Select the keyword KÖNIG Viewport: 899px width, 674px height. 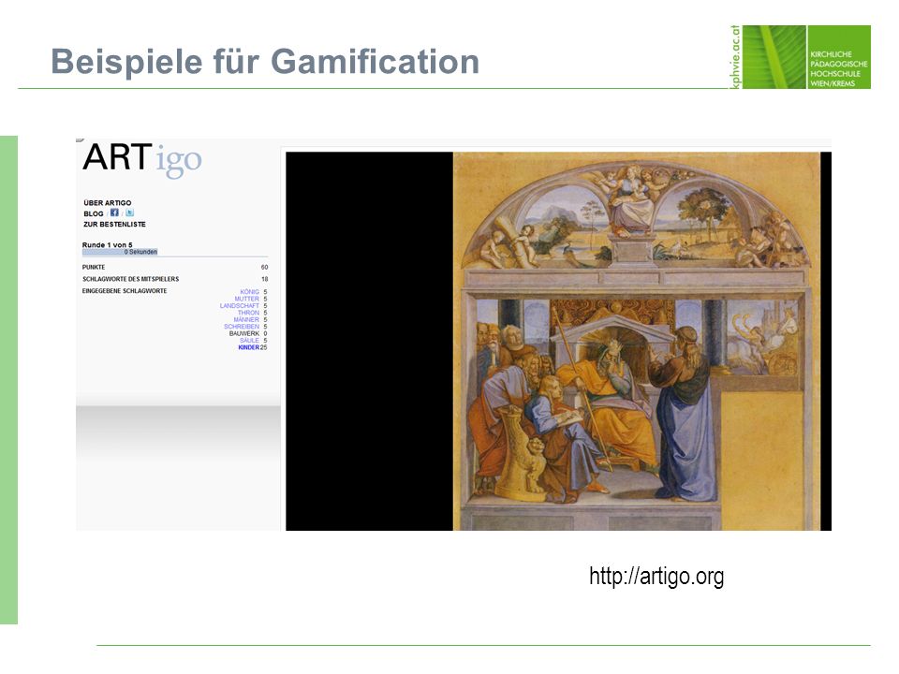[x=249, y=292]
